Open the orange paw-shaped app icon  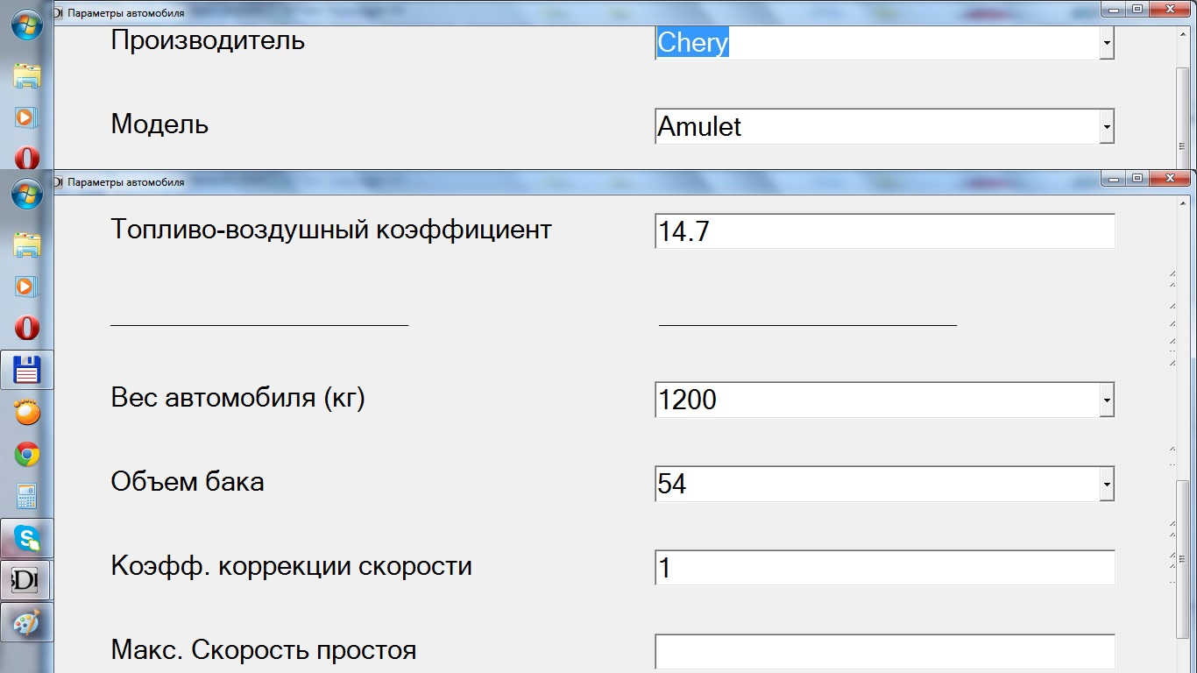27,412
